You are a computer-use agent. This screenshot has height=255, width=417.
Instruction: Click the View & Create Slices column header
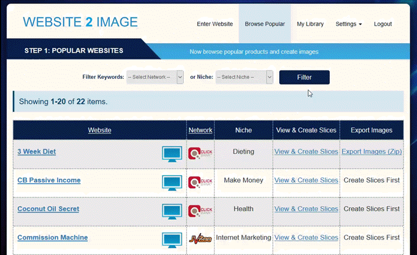pyautogui.click(x=306, y=130)
